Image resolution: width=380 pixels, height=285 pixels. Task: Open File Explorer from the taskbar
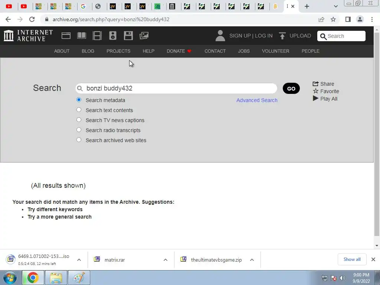point(56,278)
